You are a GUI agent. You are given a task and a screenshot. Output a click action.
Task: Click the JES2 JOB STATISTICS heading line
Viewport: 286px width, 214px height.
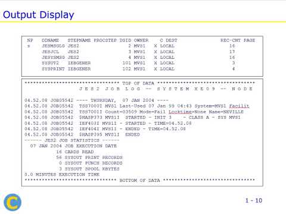71,140
